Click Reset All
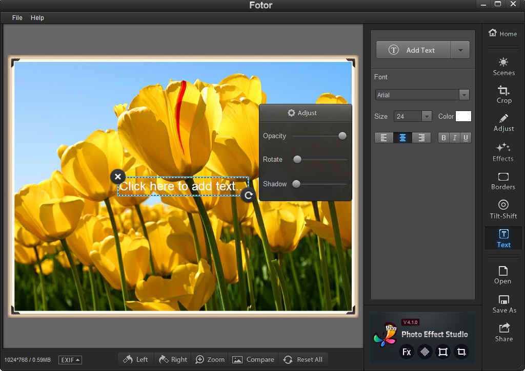525x371 pixels. [x=303, y=360]
